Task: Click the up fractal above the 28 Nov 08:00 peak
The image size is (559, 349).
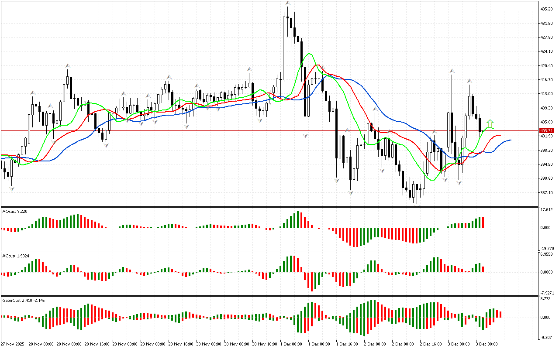Action: (x=68, y=65)
